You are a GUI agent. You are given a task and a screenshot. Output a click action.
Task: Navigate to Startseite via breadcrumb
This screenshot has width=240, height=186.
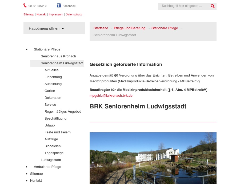point(101,28)
